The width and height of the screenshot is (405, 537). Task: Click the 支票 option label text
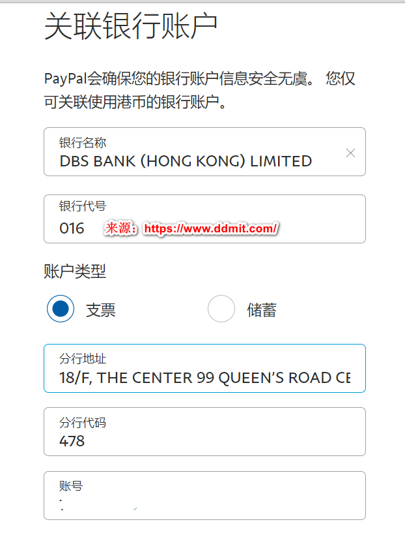point(100,310)
